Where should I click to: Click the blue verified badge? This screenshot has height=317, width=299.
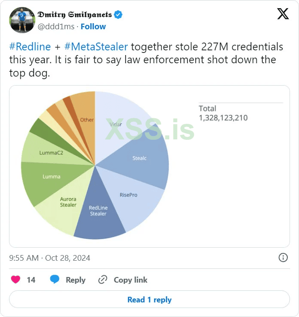(119, 15)
